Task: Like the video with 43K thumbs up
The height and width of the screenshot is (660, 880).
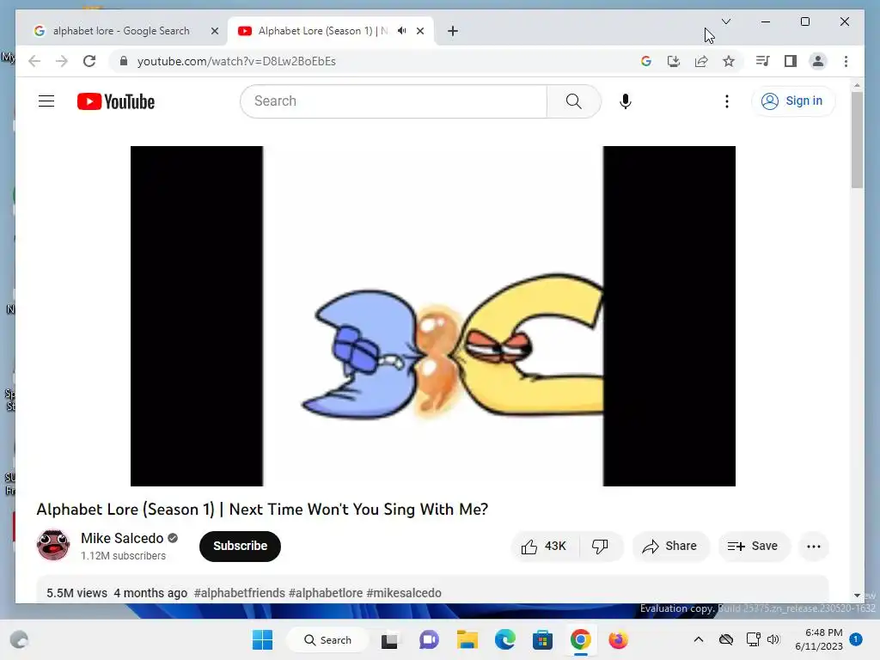Action: 544,546
